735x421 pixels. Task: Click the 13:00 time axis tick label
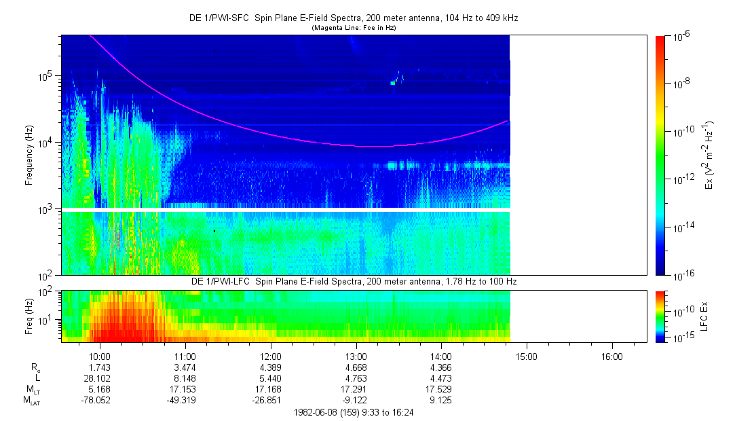[356, 356]
